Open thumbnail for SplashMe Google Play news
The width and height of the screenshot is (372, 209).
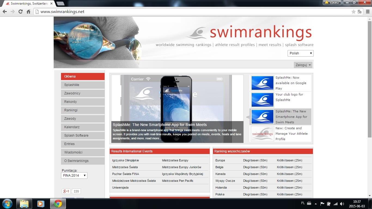tap(262, 83)
